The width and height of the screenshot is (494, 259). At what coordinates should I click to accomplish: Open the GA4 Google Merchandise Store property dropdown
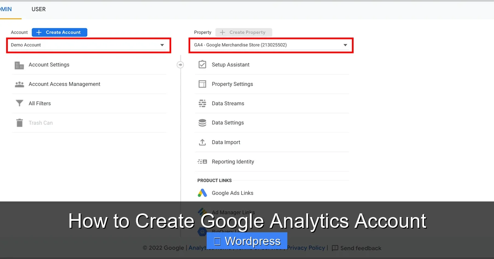[271, 45]
